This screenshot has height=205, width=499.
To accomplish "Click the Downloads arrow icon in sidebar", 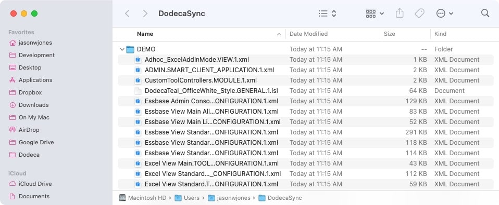I will pyautogui.click(x=13, y=105).
